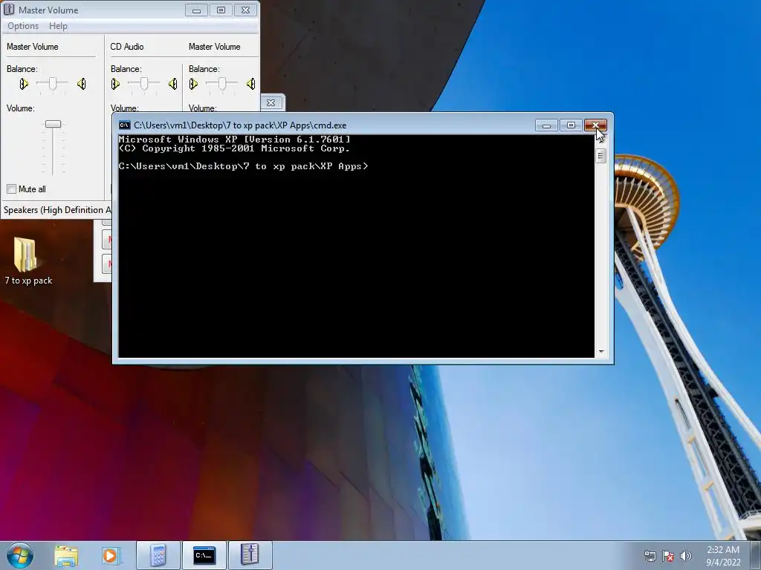Image resolution: width=761 pixels, height=570 pixels.
Task: Click left speaker icon in rightmost balance column
Action: point(193,84)
